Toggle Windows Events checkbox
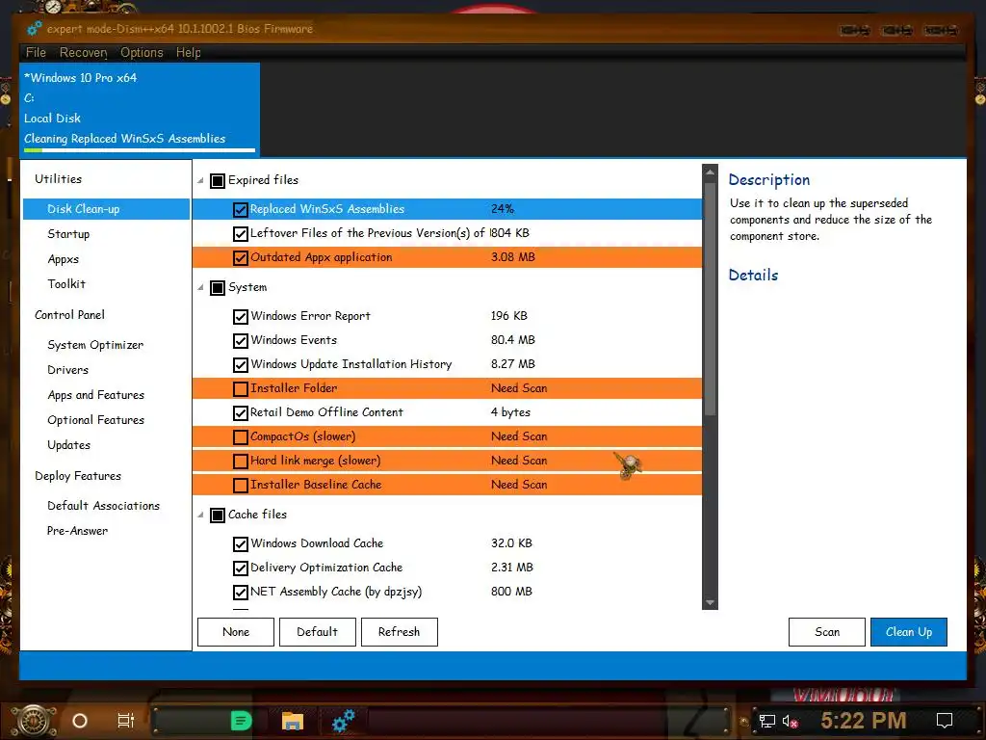The image size is (986, 740). pyautogui.click(x=240, y=341)
